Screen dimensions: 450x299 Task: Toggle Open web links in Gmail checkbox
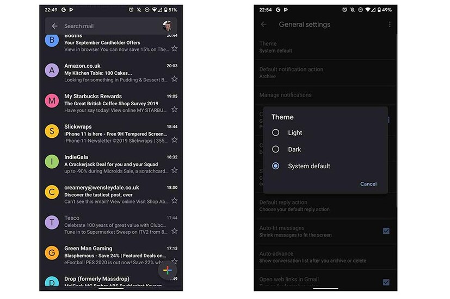tap(386, 282)
